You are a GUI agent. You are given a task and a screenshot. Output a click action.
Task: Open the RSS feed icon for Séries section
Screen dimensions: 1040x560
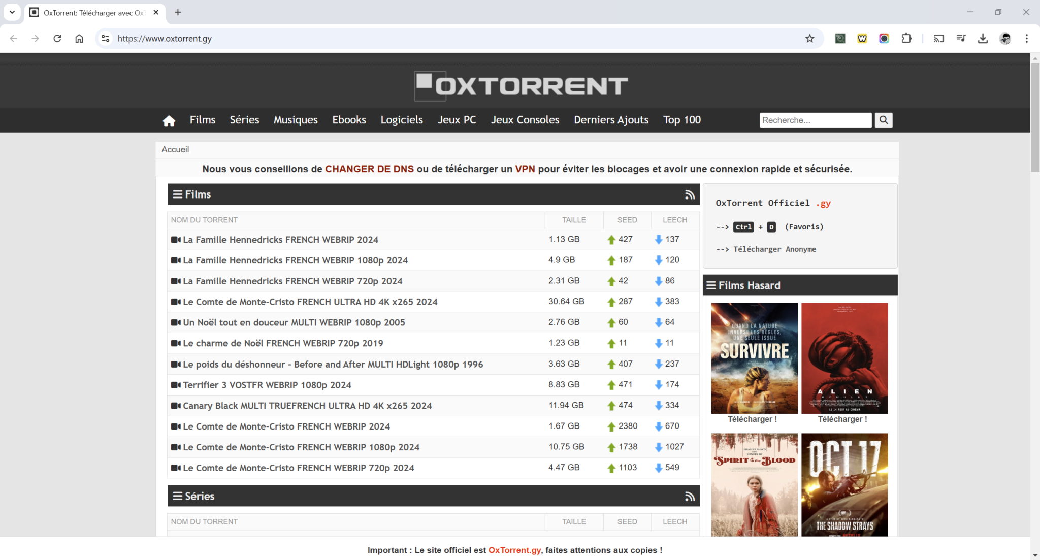pos(690,496)
